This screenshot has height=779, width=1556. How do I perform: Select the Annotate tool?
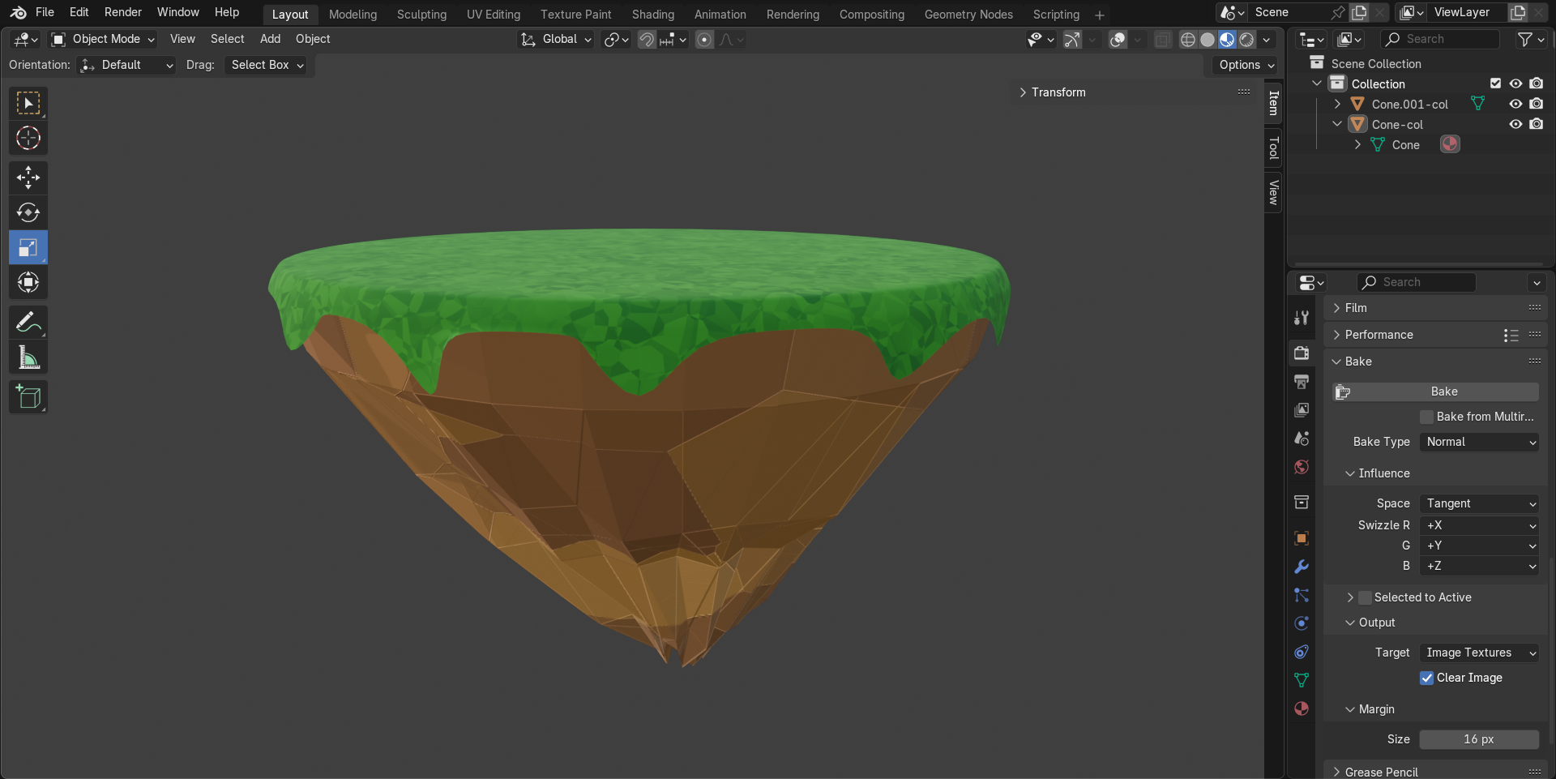coord(28,323)
